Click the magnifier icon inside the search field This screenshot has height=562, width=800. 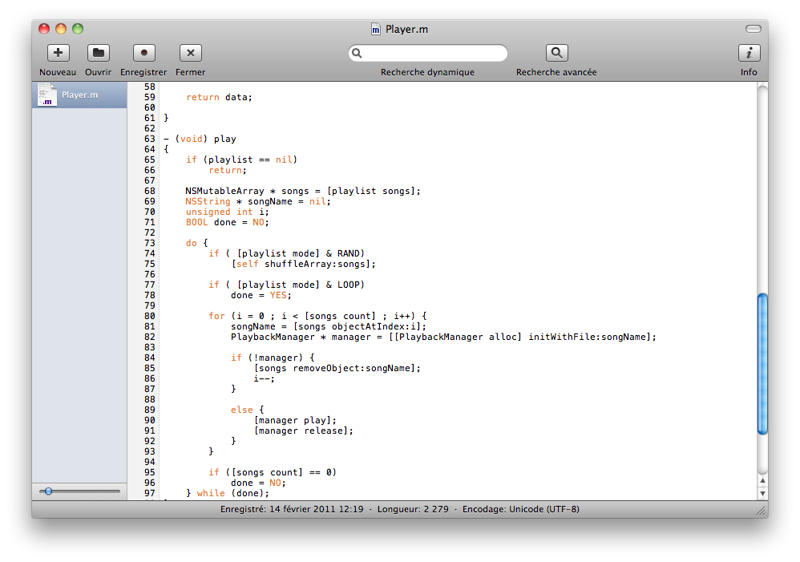(358, 54)
